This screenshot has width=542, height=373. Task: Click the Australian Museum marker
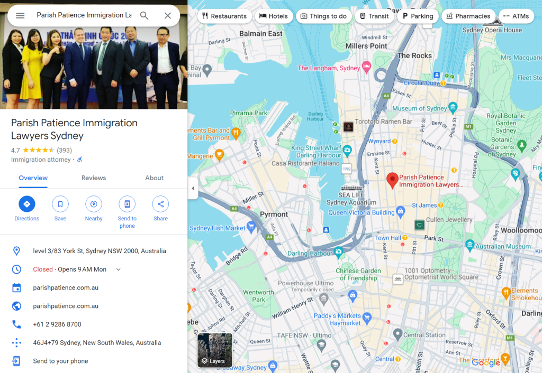[x=469, y=245]
